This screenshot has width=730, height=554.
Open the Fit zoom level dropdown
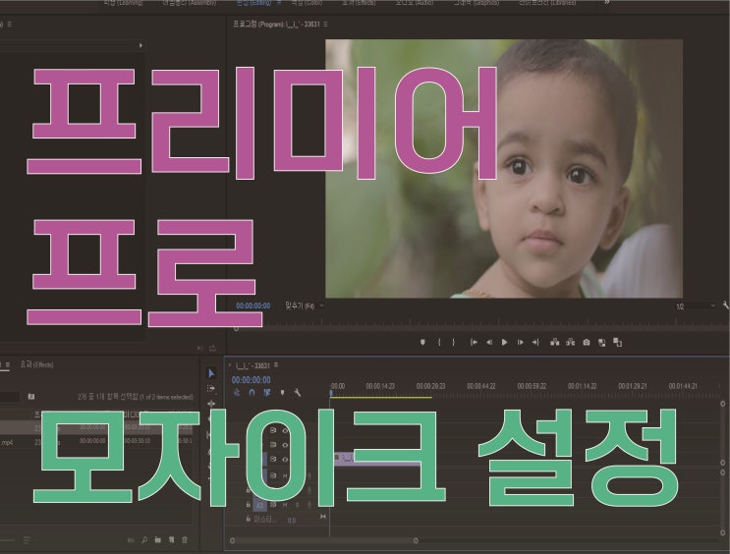pyautogui.click(x=305, y=305)
